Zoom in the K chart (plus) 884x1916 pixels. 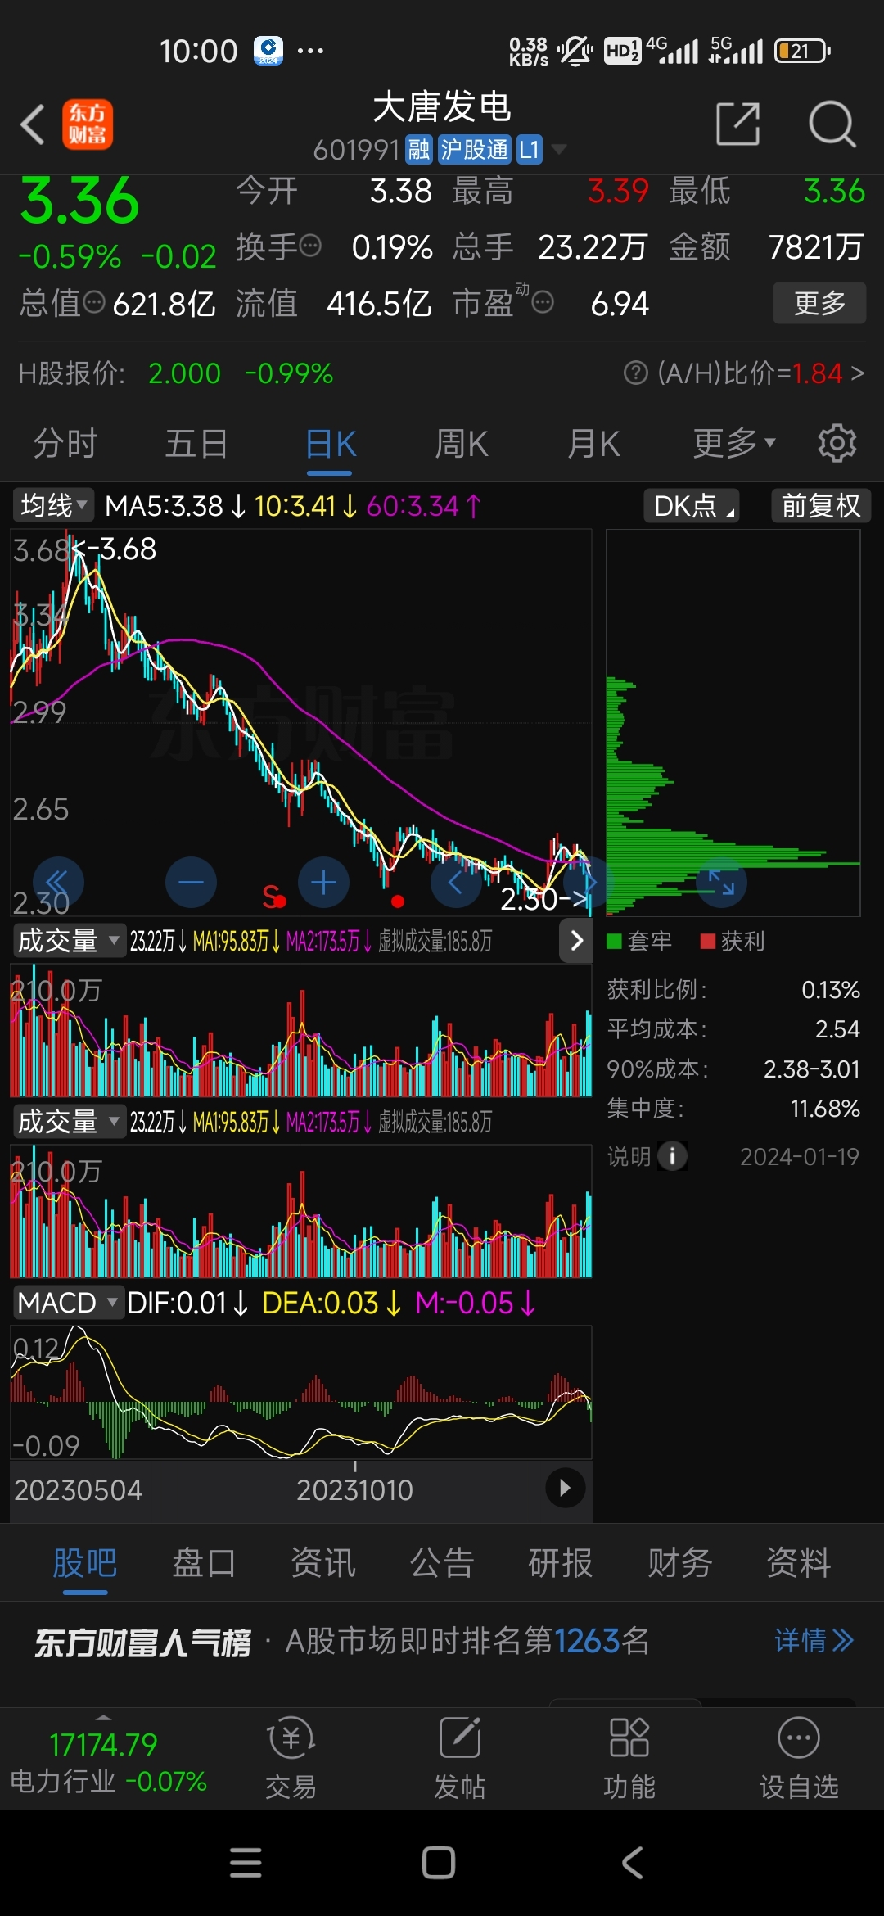click(323, 883)
